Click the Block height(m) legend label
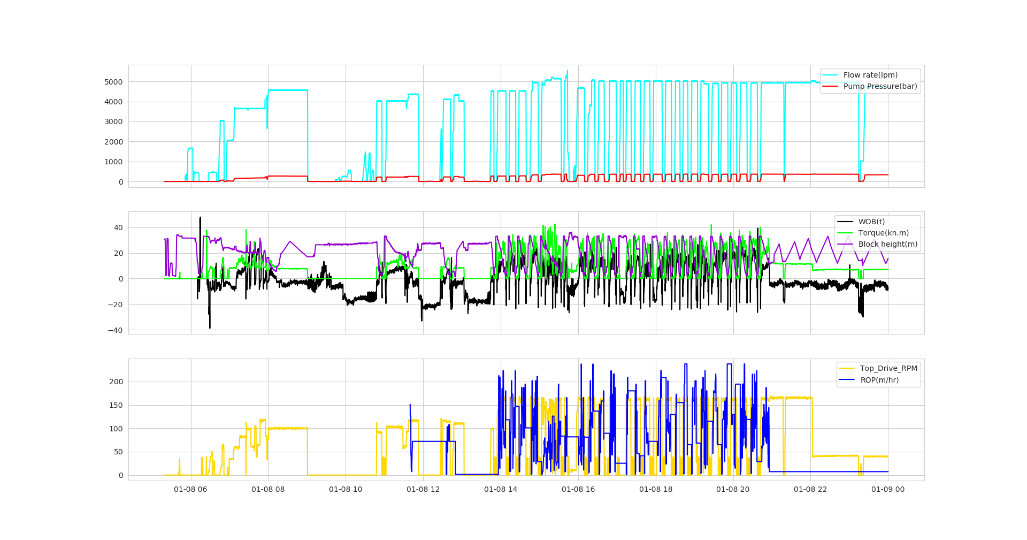This screenshot has width=1027, height=540. coord(888,244)
